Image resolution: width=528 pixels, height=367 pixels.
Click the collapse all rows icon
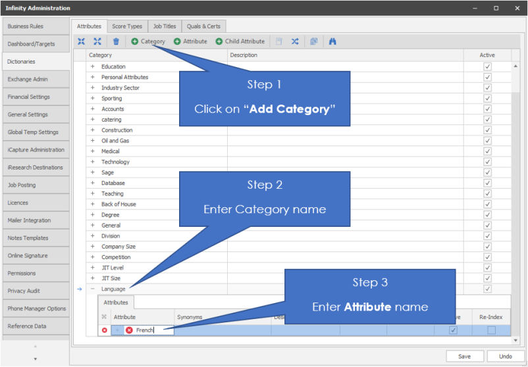(x=81, y=41)
